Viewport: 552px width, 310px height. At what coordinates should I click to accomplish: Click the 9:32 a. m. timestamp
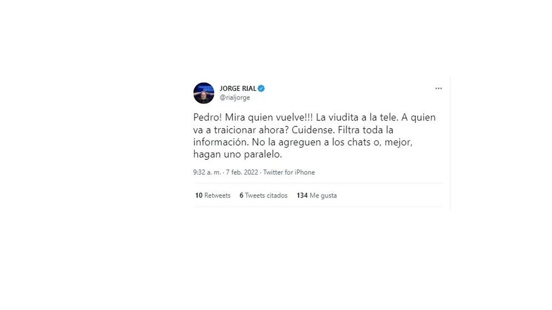[207, 172]
